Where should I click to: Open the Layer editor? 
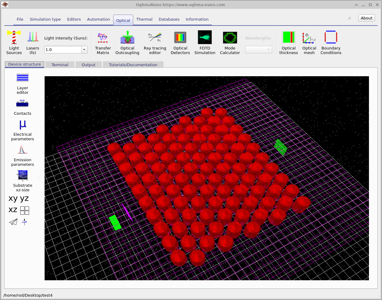click(x=22, y=84)
